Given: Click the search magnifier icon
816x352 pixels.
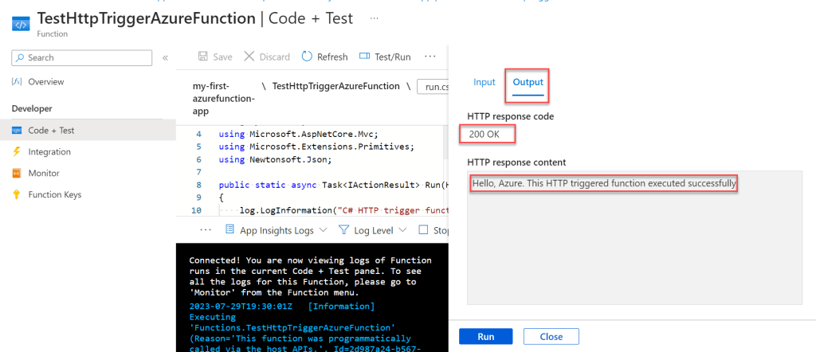Looking at the screenshot, I should pos(20,57).
